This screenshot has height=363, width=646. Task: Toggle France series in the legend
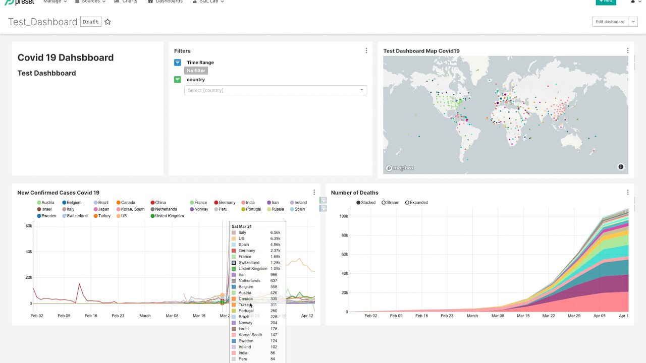point(198,203)
